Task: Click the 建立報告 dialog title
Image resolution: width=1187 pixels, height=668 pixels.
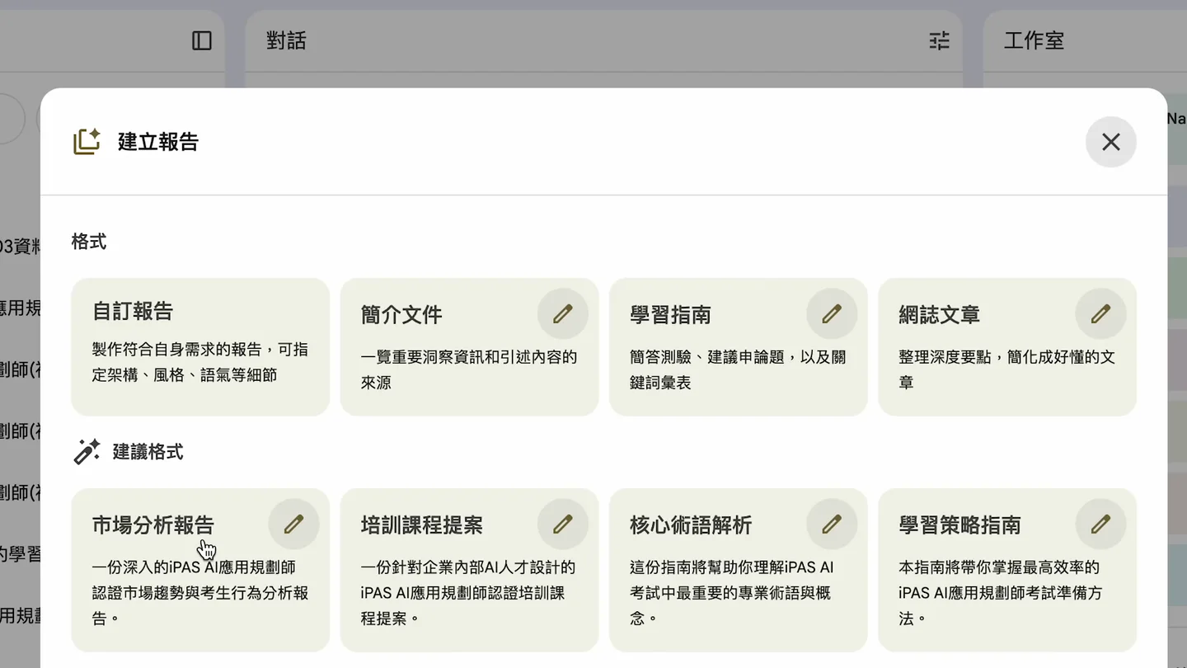Action: [x=158, y=142]
